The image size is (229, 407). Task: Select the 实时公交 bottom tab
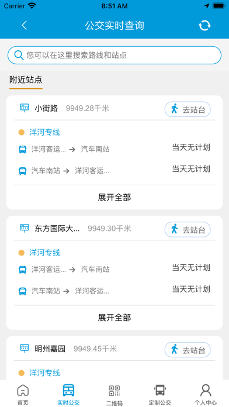[x=68, y=394]
